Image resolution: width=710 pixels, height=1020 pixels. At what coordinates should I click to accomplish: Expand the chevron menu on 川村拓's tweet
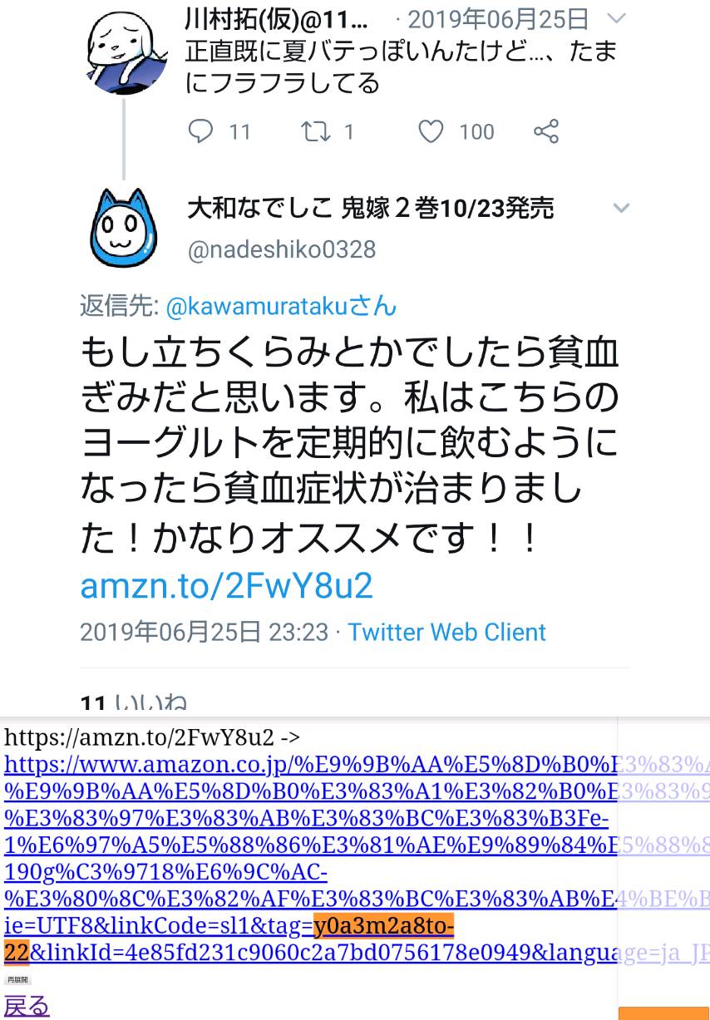click(618, 18)
